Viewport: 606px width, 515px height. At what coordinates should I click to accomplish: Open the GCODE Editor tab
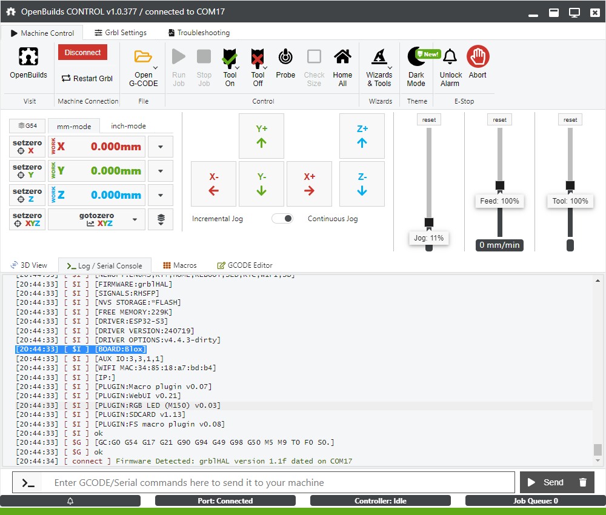click(x=244, y=265)
